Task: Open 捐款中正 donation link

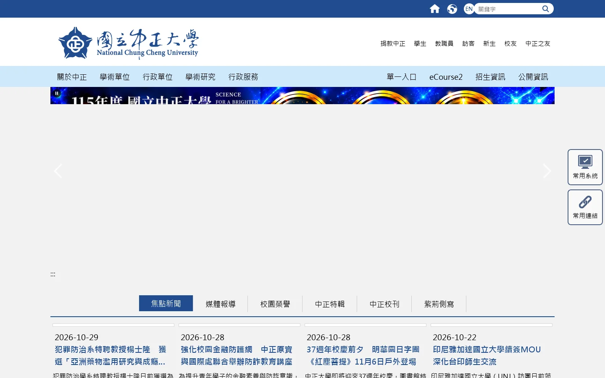Action: pyautogui.click(x=393, y=44)
